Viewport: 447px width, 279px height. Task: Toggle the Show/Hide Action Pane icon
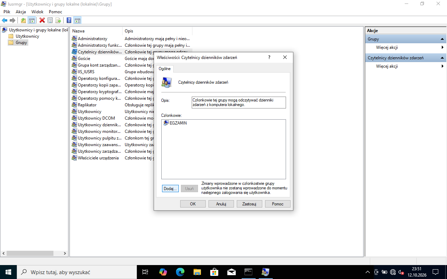[x=77, y=20]
